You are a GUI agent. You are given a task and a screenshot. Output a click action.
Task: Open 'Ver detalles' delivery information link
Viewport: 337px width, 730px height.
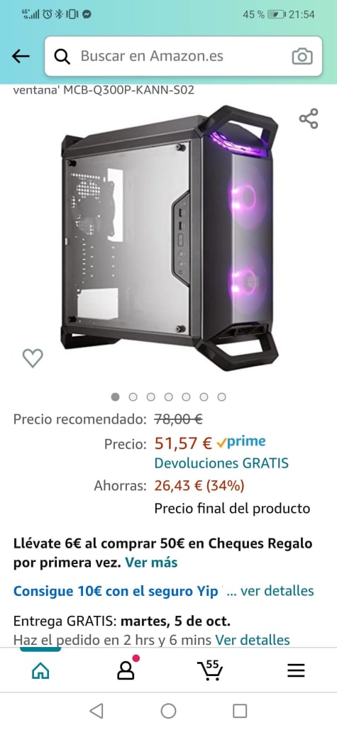(x=253, y=640)
